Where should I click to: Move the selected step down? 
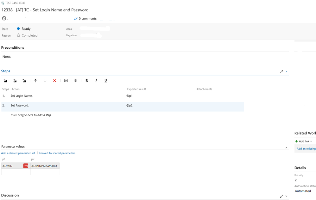(x=45, y=81)
